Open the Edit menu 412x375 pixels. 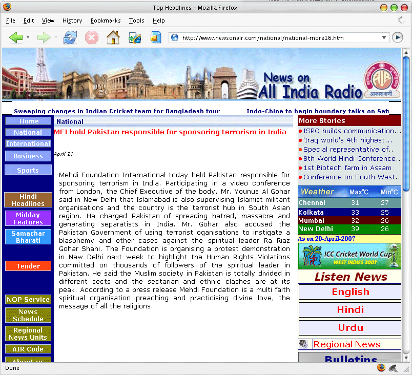29,20
